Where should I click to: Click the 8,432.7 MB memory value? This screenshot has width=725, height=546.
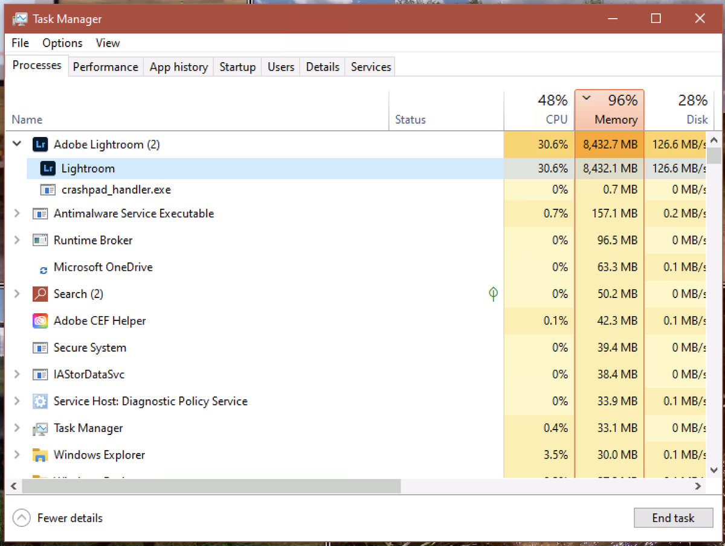pos(610,144)
